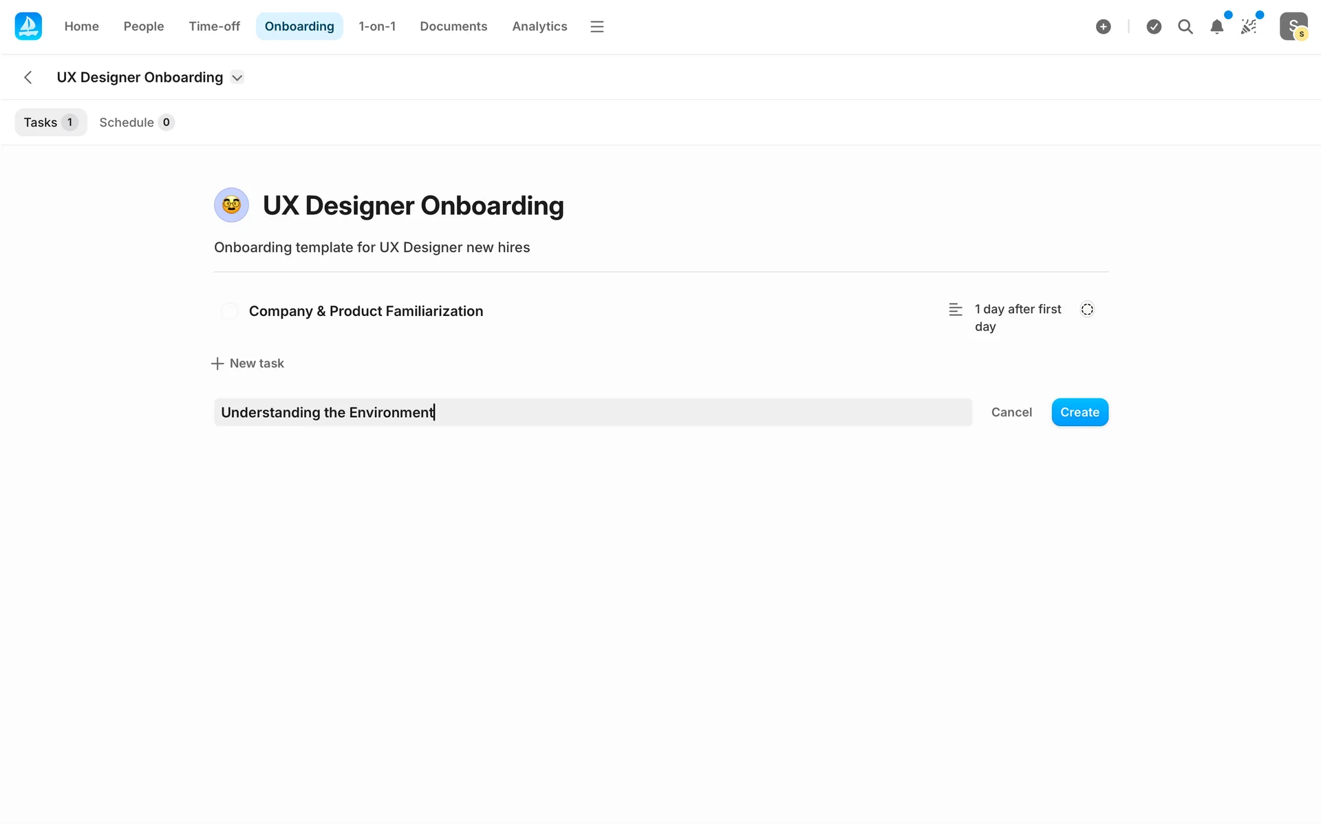Open the People navigation item

143,27
